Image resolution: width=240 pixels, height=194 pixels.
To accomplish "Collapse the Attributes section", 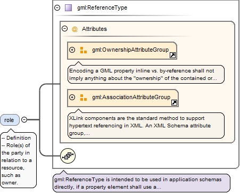I will tap(64, 28).
